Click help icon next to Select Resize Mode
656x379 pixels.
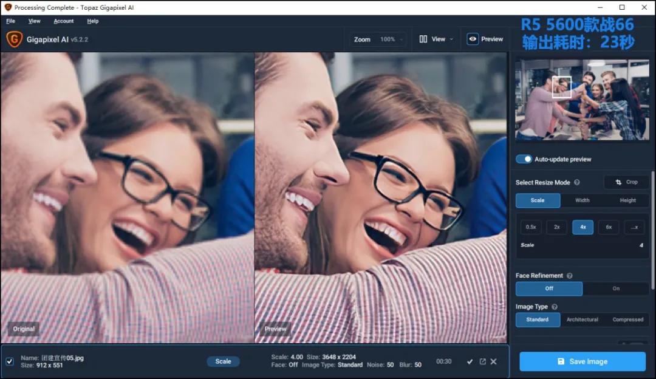click(x=577, y=182)
